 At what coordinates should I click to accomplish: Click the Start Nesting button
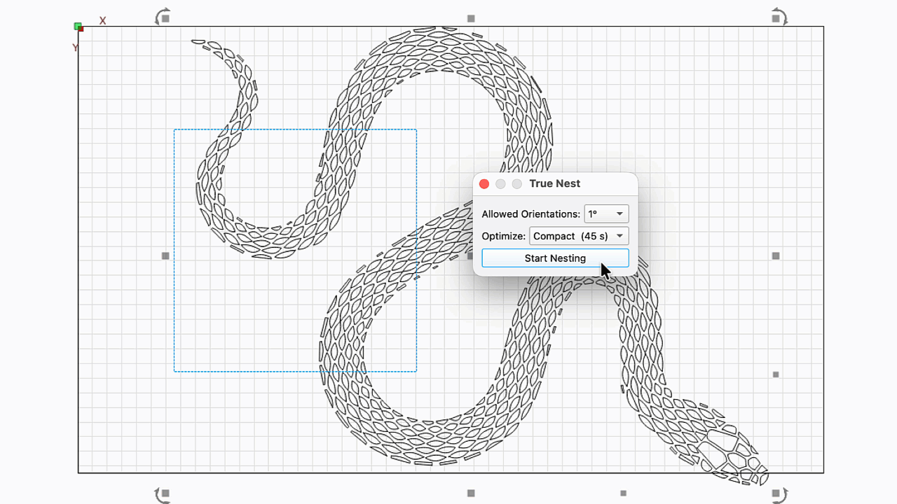pyautogui.click(x=555, y=258)
